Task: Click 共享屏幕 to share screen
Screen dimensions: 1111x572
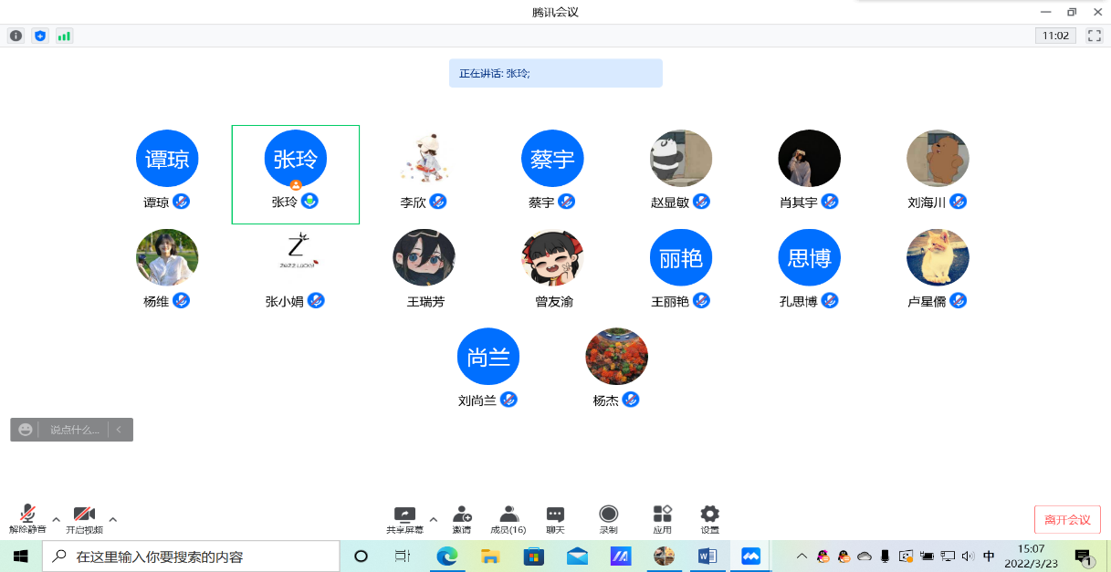Action: [x=404, y=518]
